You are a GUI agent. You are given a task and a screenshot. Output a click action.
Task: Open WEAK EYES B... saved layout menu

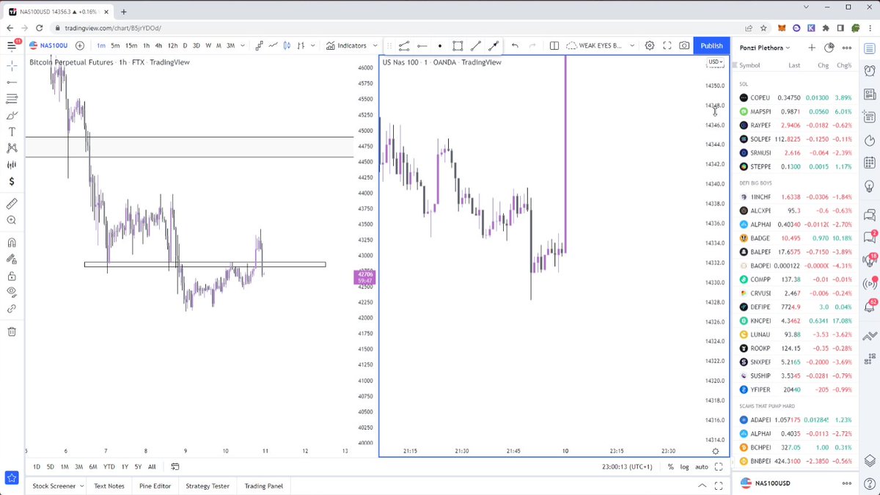(598, 45)
